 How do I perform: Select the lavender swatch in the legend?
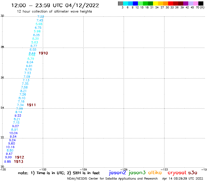[191, 3]
